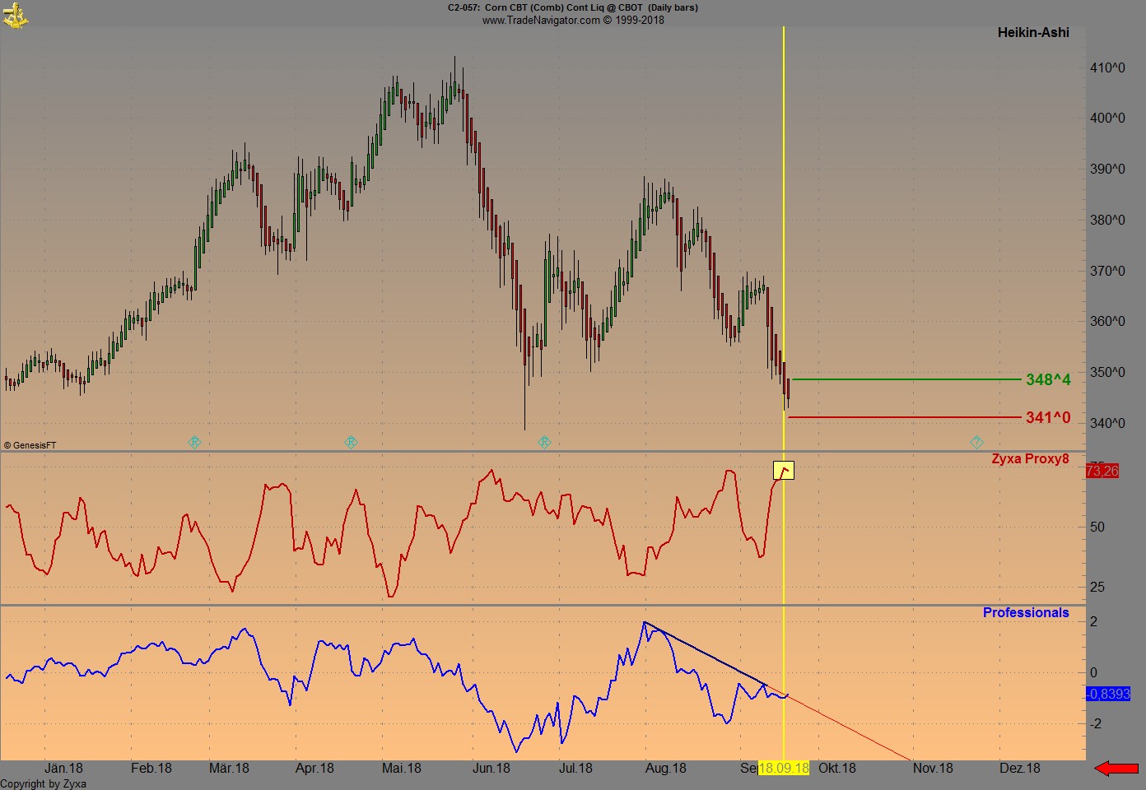Click the Jun.18 date axis label
This screenshot has height=790, width=1146.
(x=491, y=768)
